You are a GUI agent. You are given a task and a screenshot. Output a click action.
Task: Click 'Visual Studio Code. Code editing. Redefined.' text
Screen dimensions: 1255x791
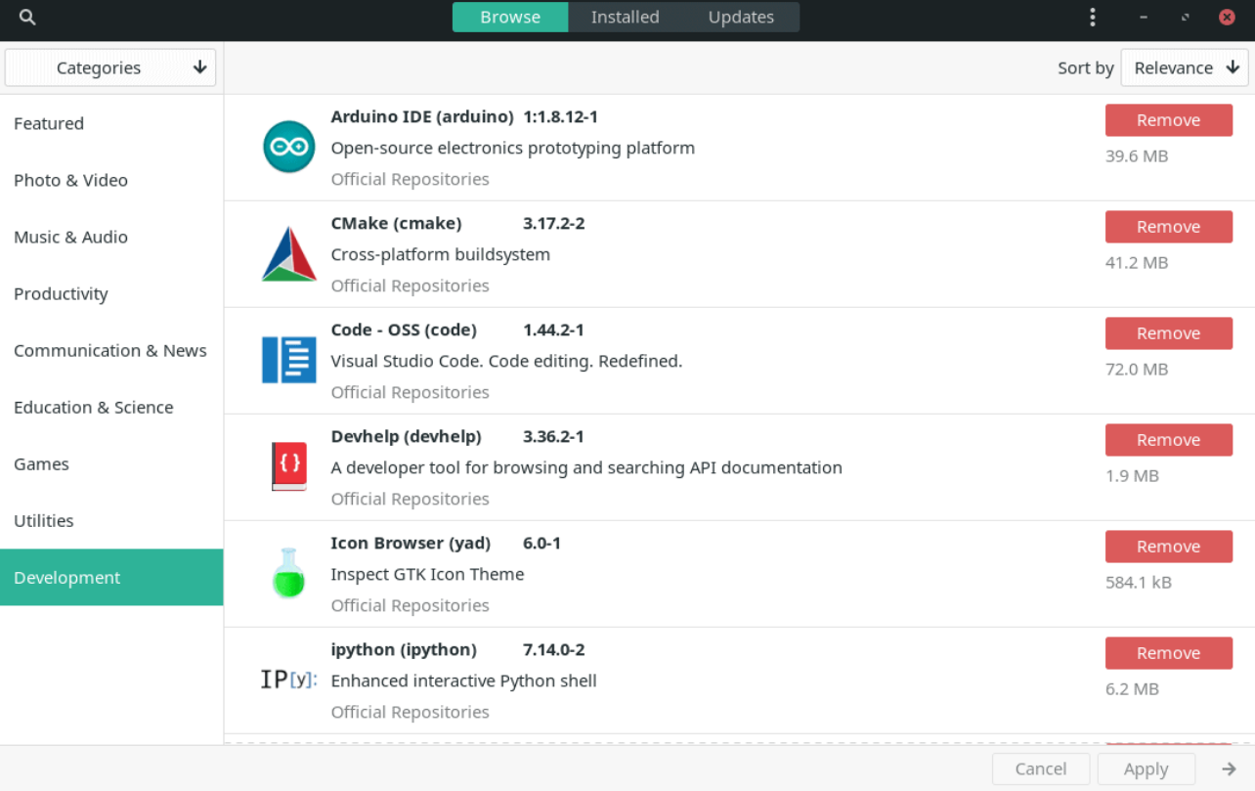(x=506, y=361)
